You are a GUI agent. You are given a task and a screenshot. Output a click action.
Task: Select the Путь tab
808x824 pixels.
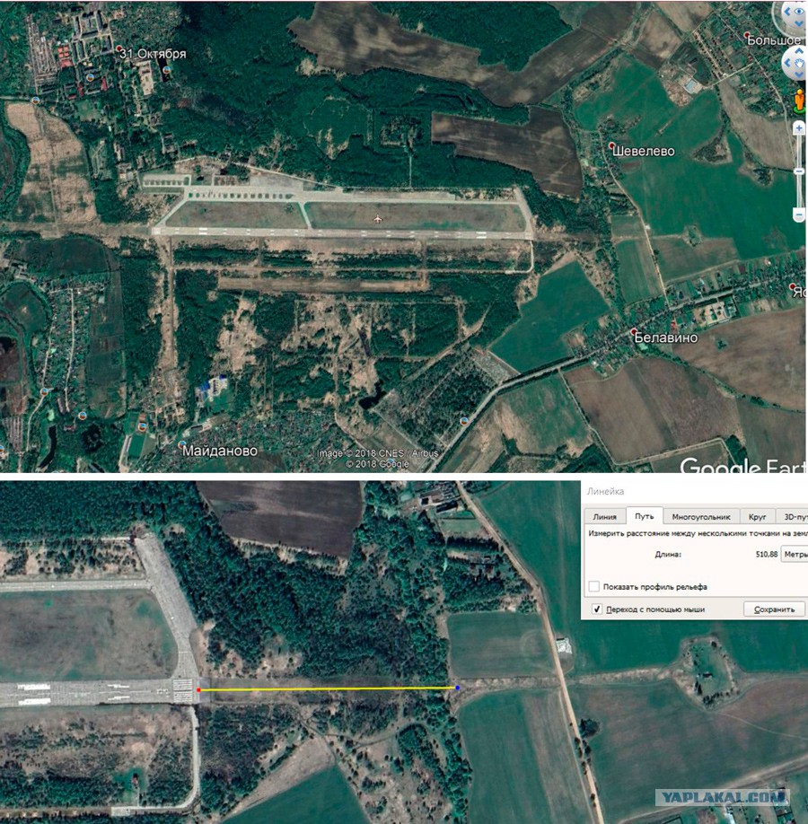(644, 516)
